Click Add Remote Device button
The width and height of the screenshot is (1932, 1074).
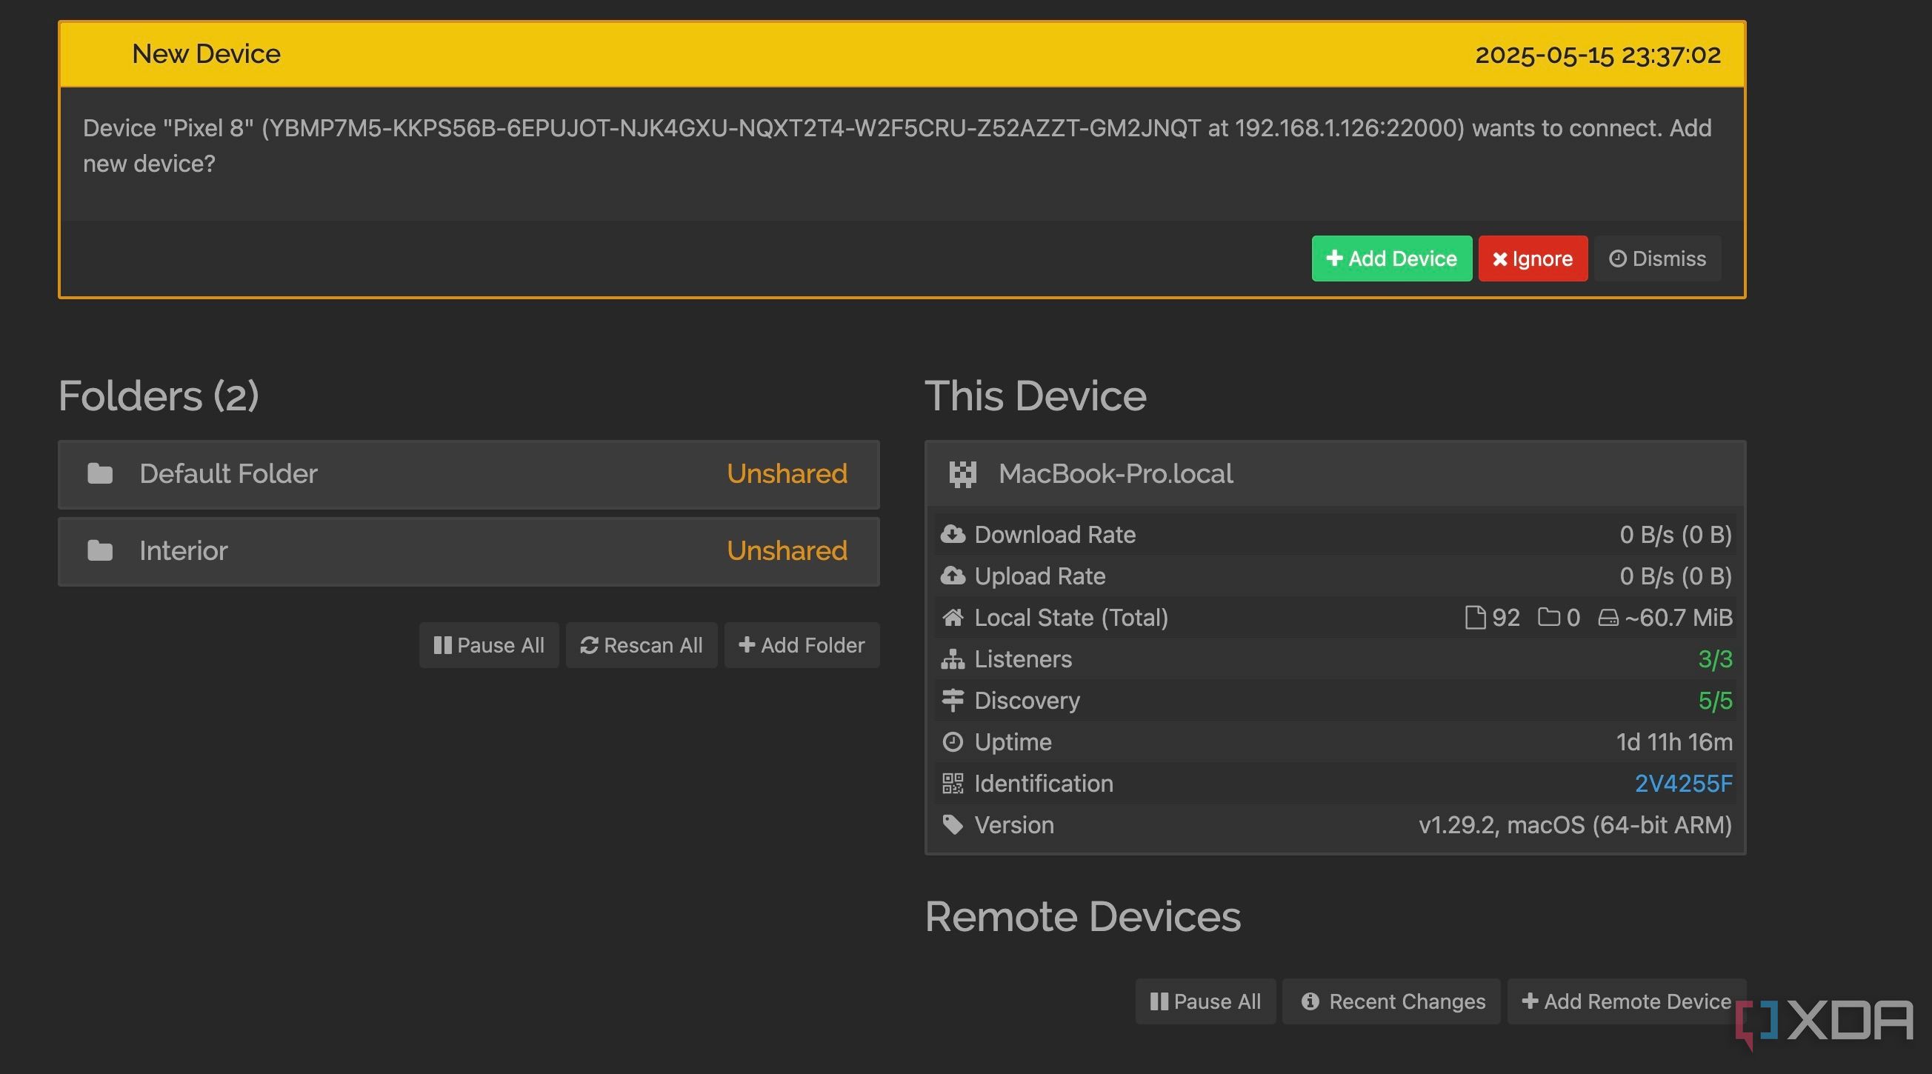point(1626,1001)
